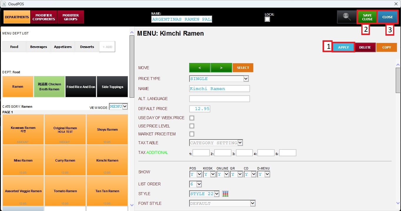Click the Tax Additional field 3
This screenshot has width=401, height=211.
[244, 153]
